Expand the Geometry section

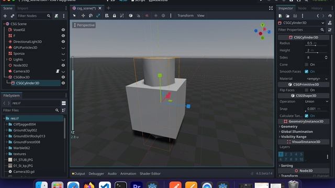pos(288,126)
